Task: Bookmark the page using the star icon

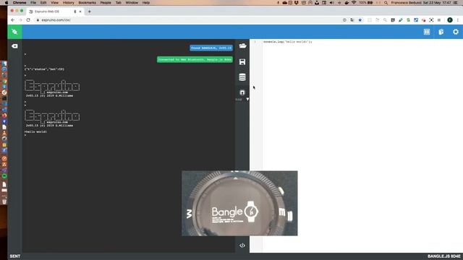Action: (360, 20)
